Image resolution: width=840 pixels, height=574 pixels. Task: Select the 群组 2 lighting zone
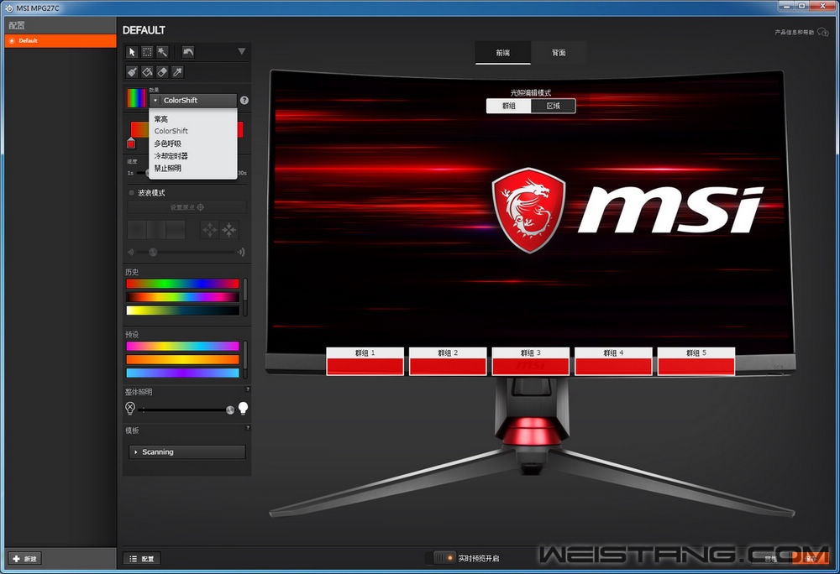[x=448, y=362]
